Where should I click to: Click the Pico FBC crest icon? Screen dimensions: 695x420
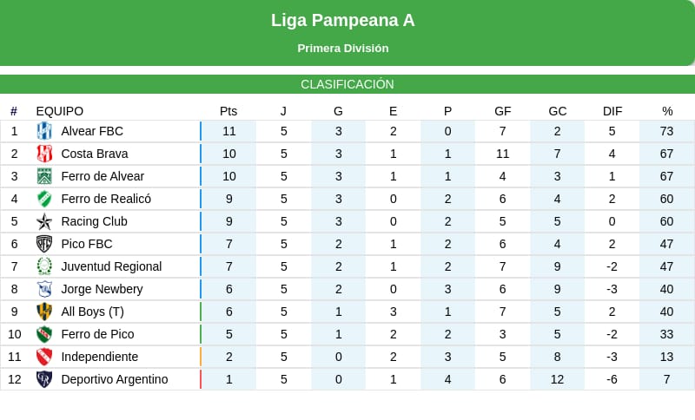tap(44, 244)
